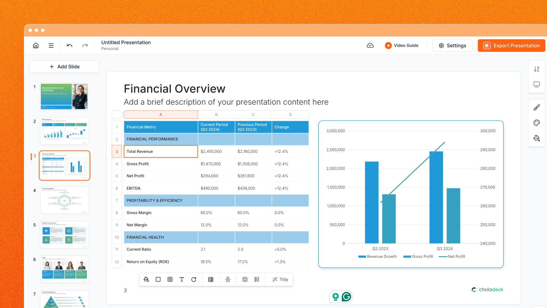The image size is (547, 308).
Task: Select the Current Period (Q3 2024) header cell
Action: coord(217,127)
